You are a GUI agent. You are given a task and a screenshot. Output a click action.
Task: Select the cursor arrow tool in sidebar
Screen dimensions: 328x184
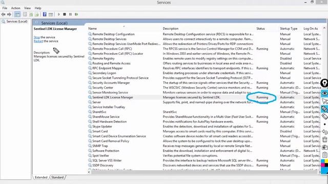point(324,101)
